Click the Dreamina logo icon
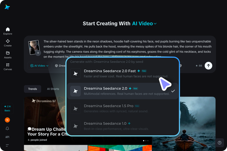Screen dimensions: 227x151 [7, 7]
